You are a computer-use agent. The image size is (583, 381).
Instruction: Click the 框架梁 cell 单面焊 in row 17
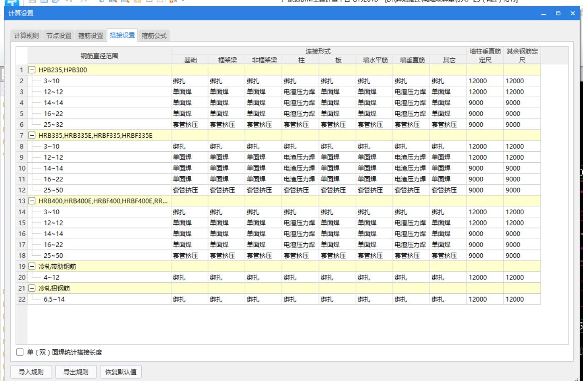pyautogui.click(x=227, y=245)
